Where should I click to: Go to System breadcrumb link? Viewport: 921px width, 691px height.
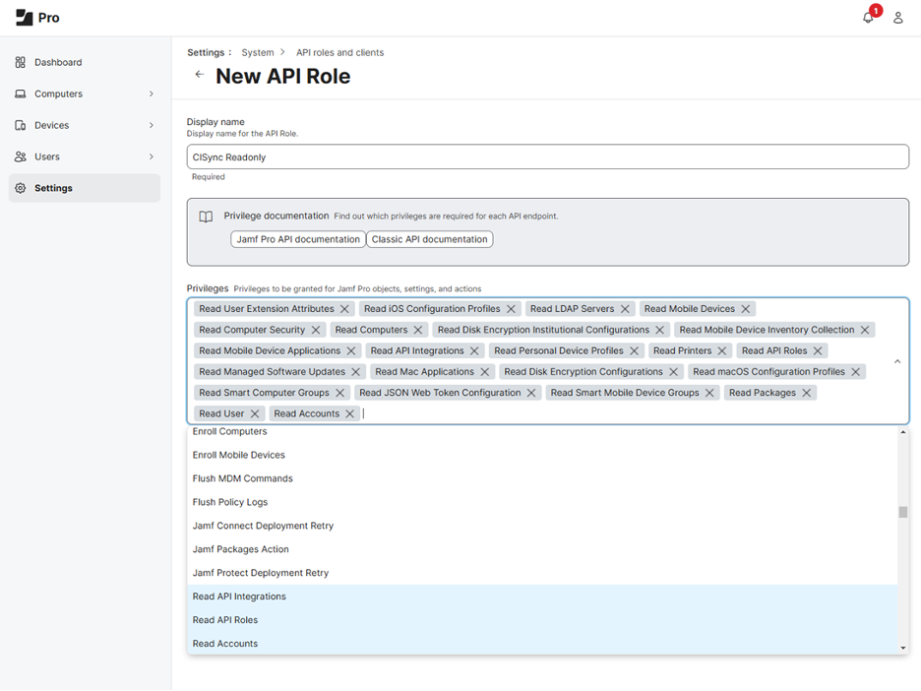coord(258,53)
